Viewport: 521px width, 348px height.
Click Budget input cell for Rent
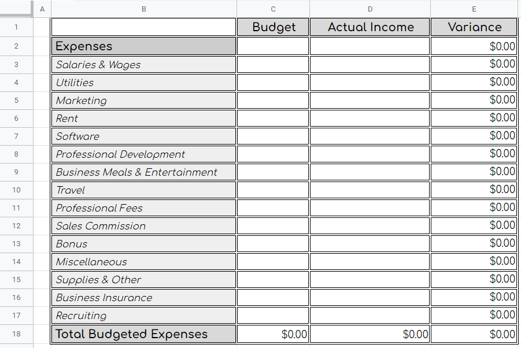pyautogui.click(x=273, y=118)
